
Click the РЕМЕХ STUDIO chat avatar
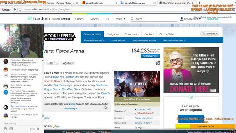6,108
